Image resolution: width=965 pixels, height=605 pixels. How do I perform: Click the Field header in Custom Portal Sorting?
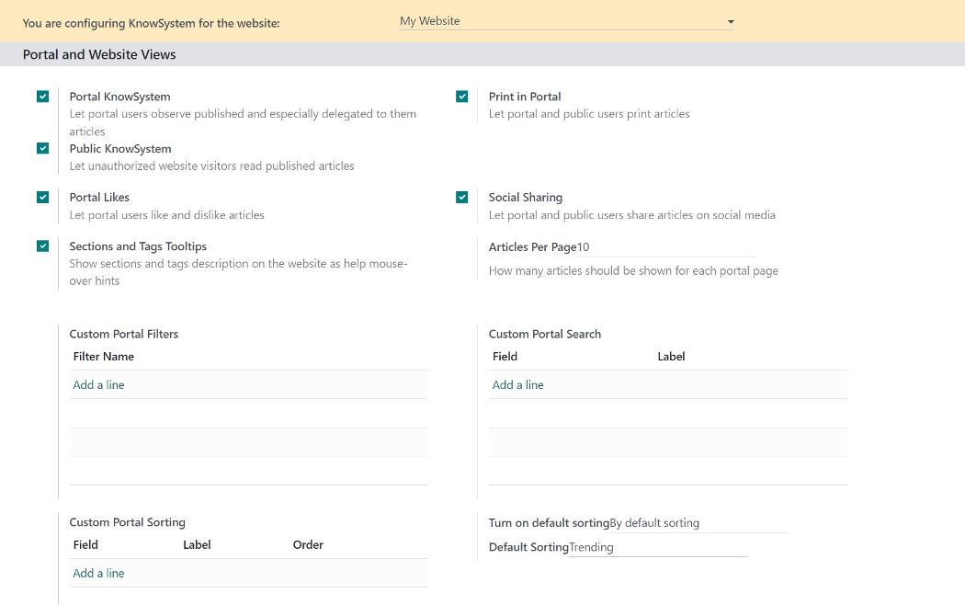pyautogui.click(x=85, y=544)
